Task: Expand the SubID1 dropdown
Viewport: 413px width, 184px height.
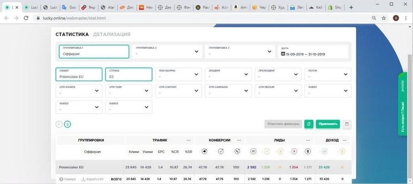Action: (x=328, y=90)
